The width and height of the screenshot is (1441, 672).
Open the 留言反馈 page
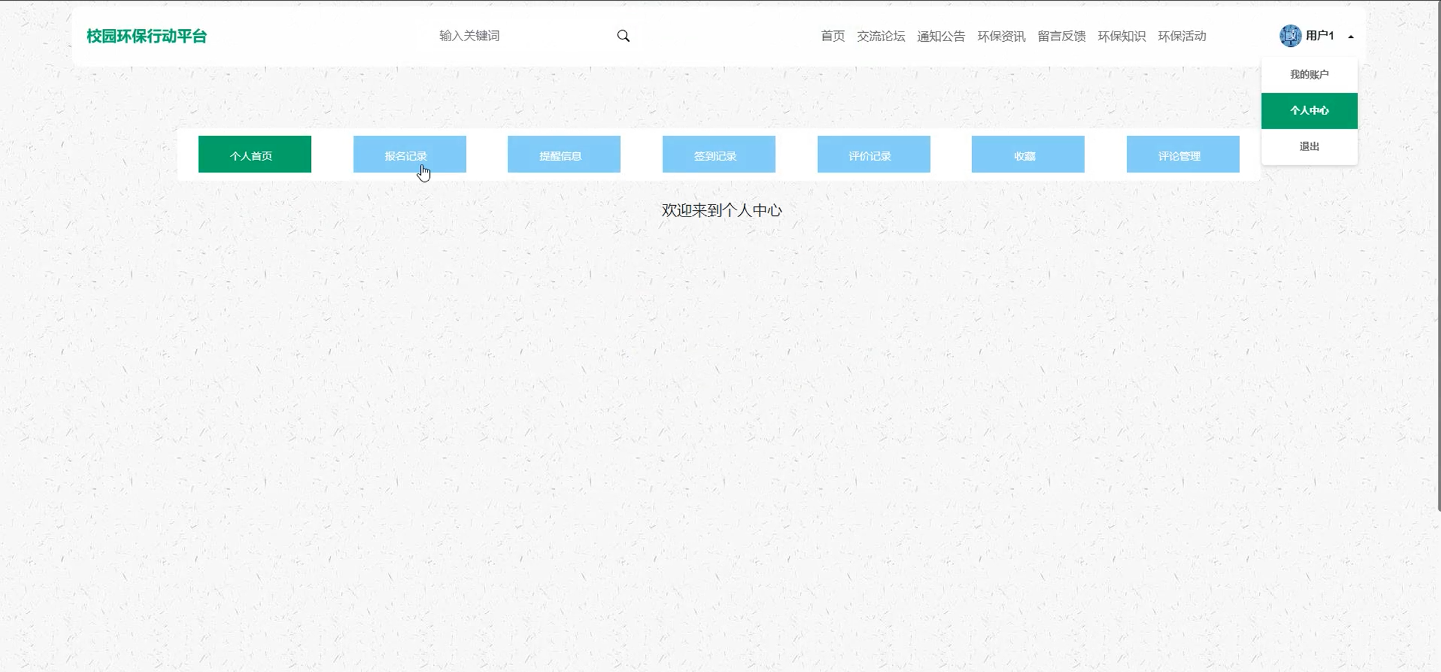pos(1061,36)
